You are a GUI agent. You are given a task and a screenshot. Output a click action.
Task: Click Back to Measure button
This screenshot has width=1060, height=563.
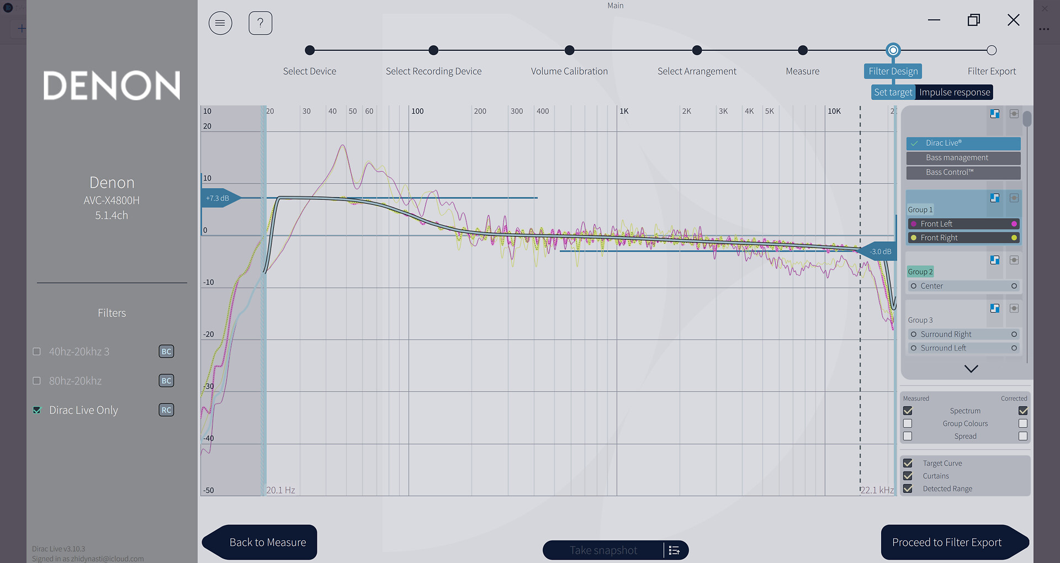pyautogui.click(x=260, y=543)
